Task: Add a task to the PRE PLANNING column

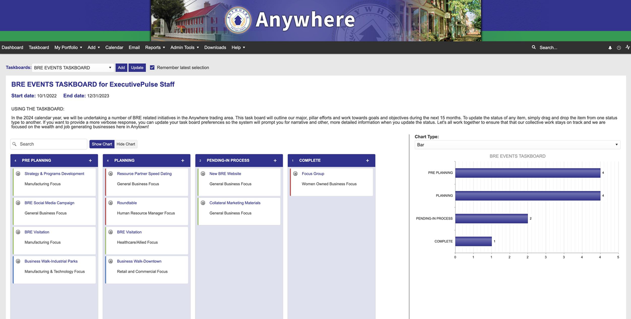Action: click(x=90, y=160)
